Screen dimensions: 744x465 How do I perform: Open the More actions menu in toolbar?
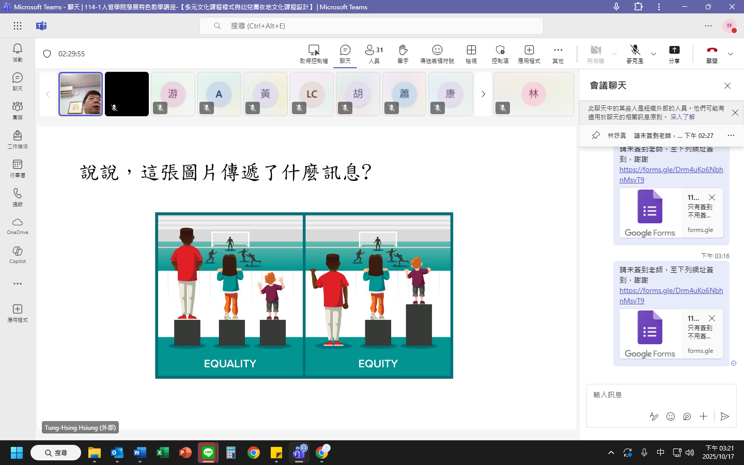pyautogui.click(x=558, y=54)
